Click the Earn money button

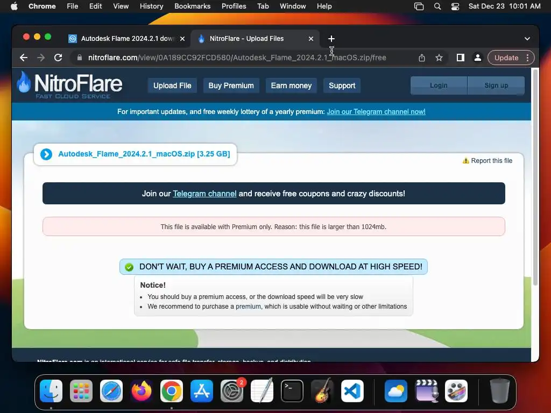coord(291,86)
